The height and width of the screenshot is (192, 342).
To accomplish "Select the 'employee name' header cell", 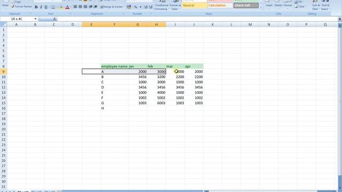I will coord(114,66).
